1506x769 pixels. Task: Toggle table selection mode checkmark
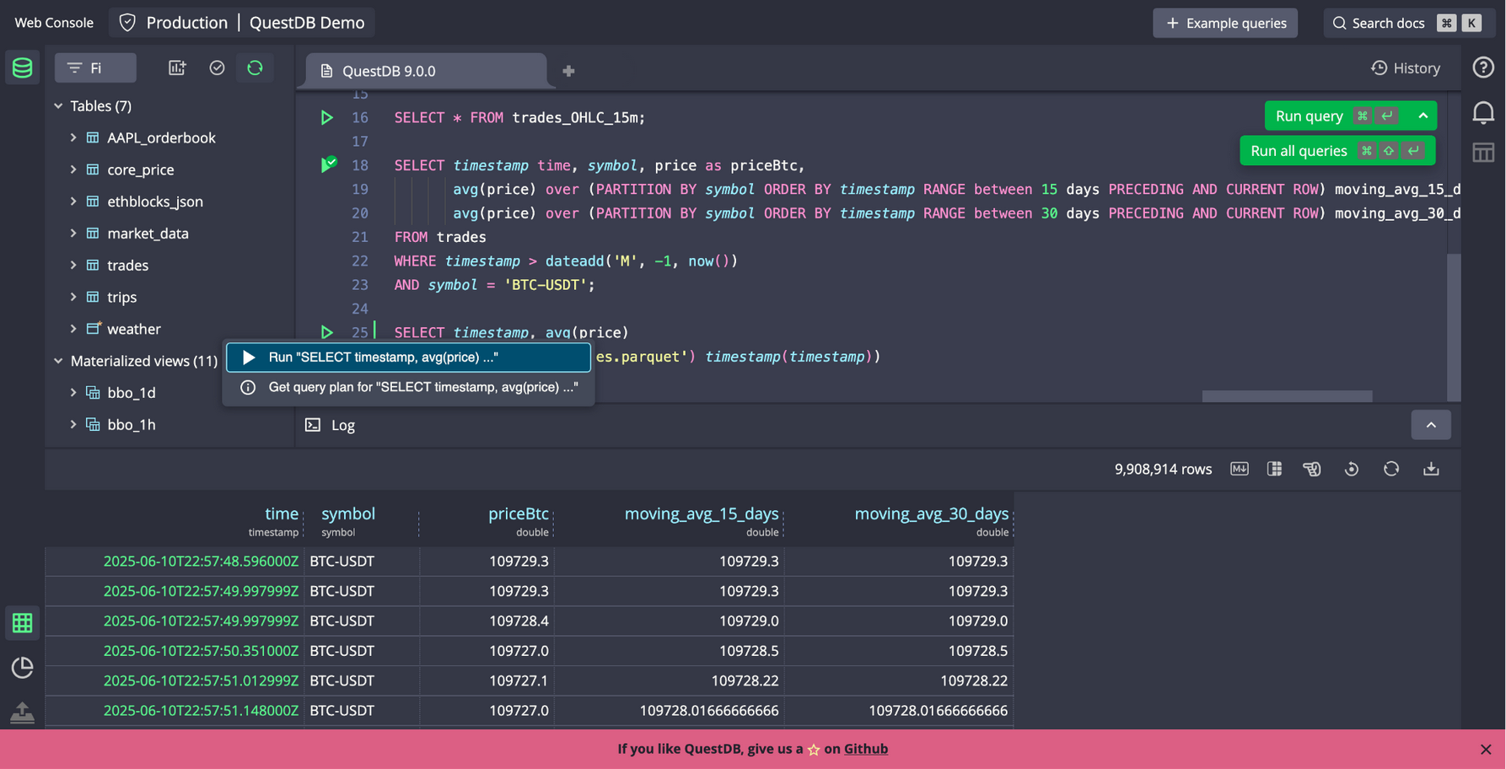point(217,67)
